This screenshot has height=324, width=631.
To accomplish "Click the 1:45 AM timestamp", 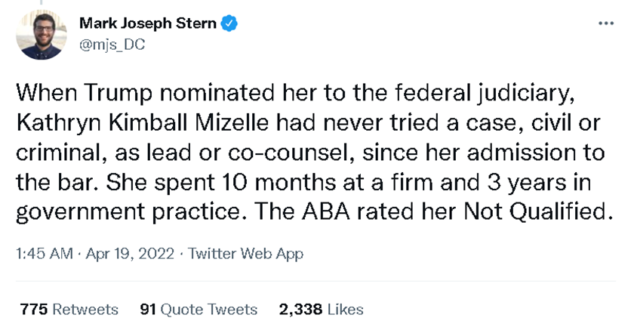I will [42, 254].
